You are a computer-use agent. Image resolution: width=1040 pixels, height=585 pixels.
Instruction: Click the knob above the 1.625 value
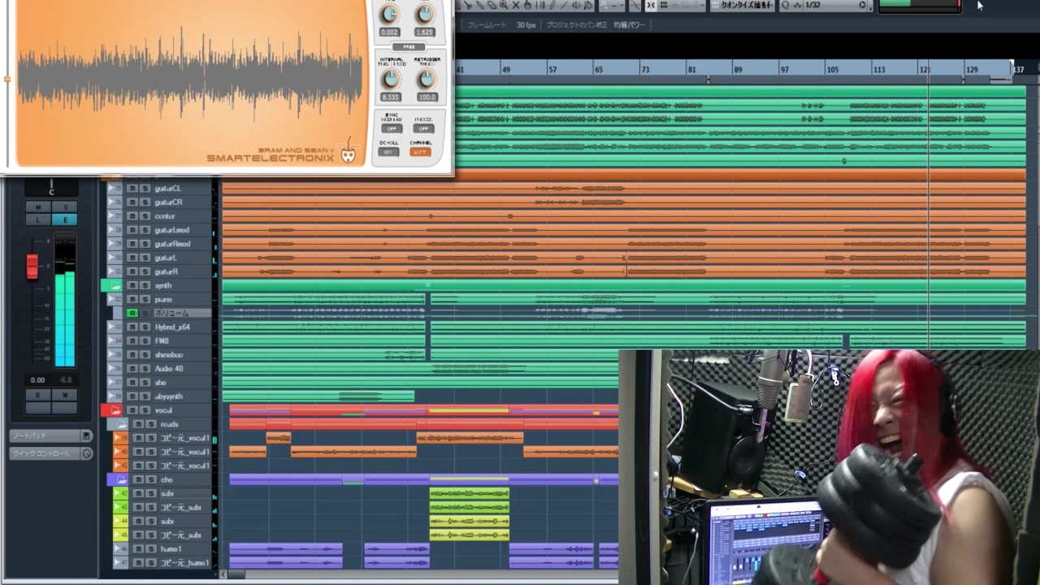424,14
